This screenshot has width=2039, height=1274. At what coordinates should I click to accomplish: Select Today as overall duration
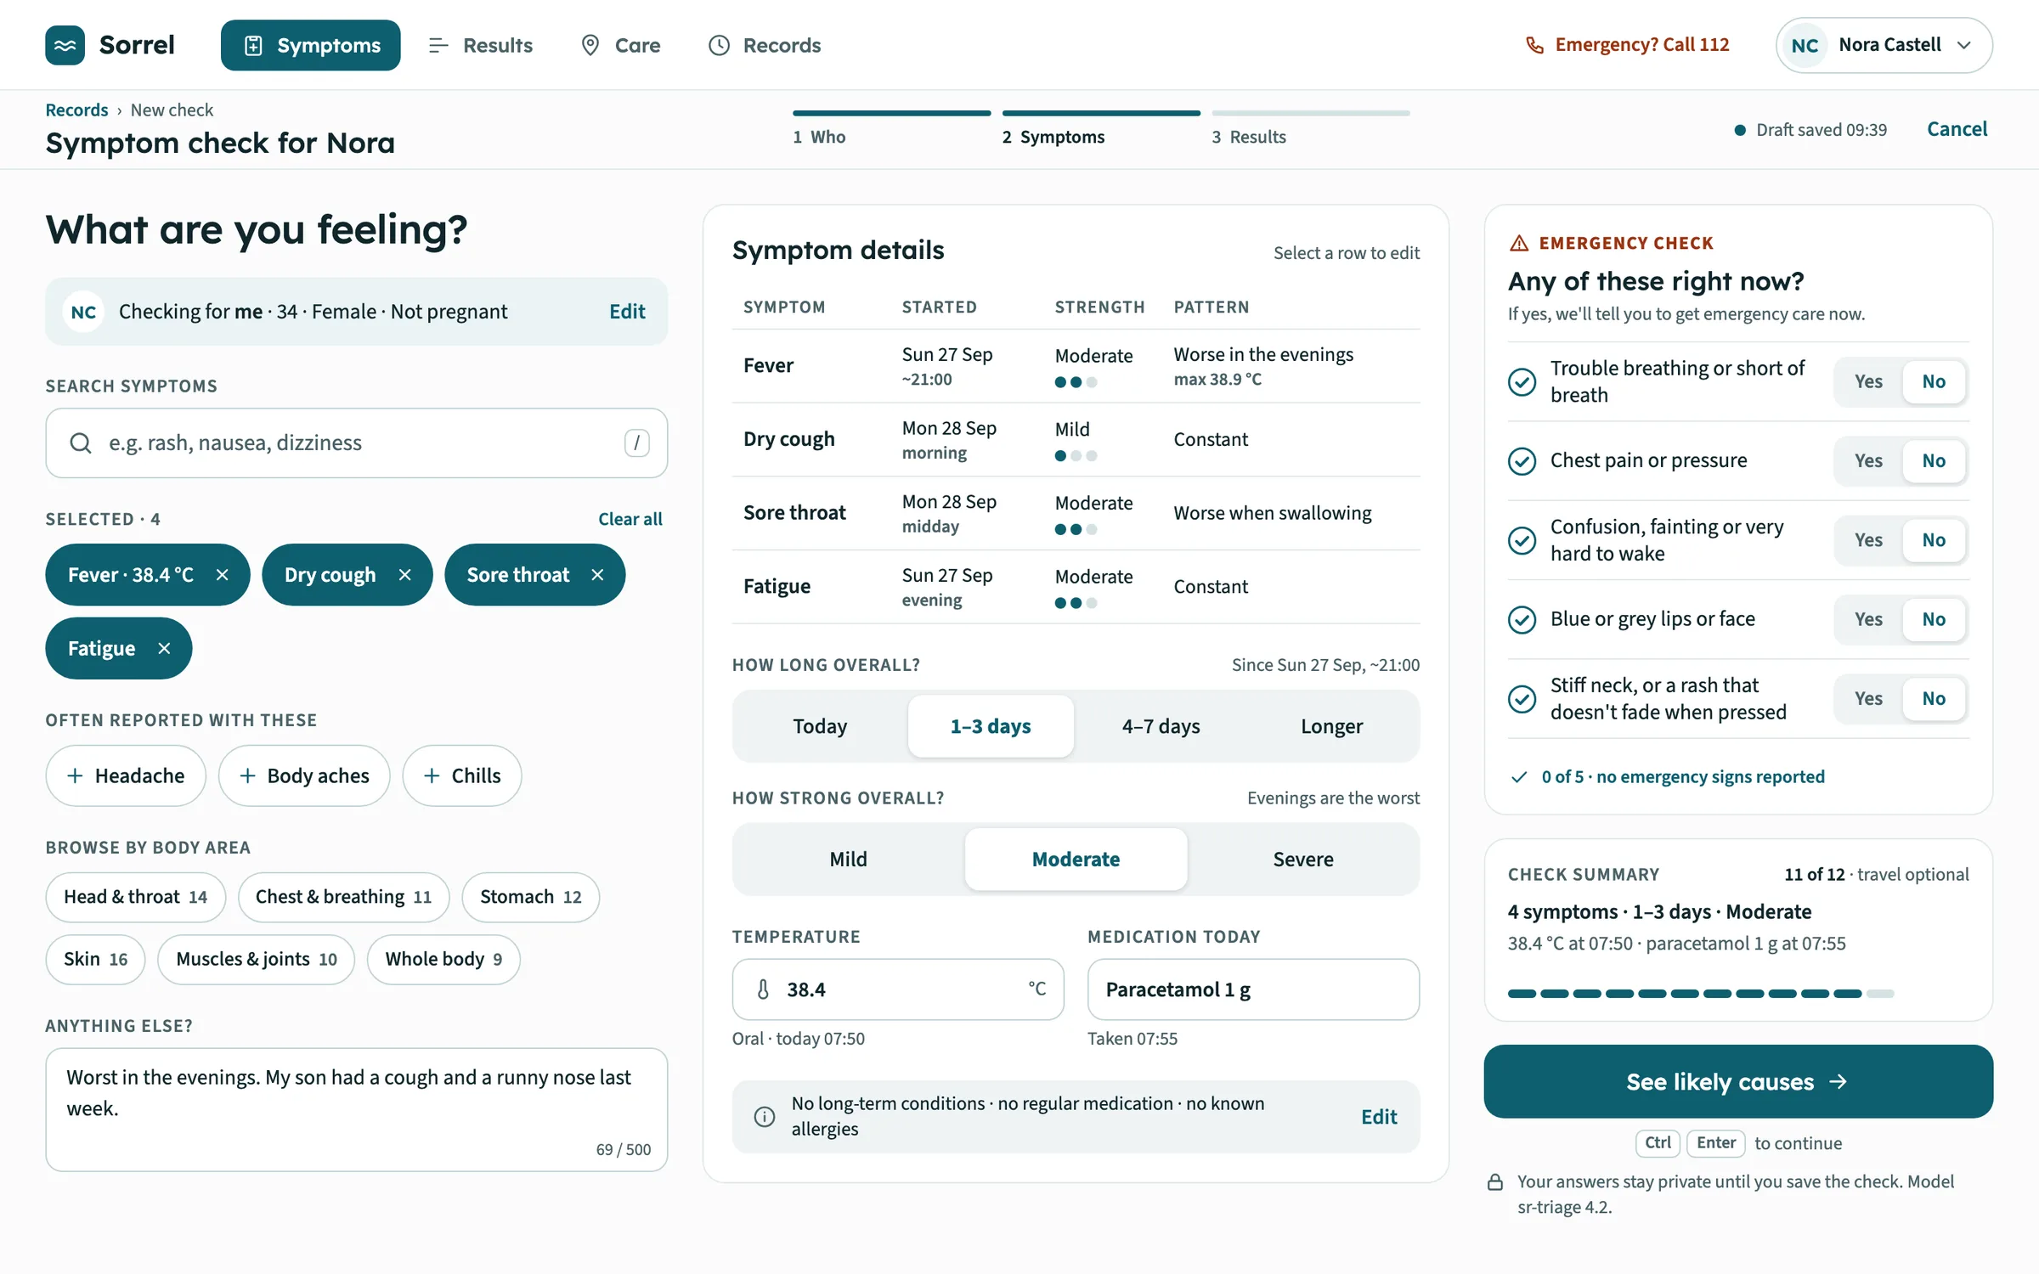[820, 726]
